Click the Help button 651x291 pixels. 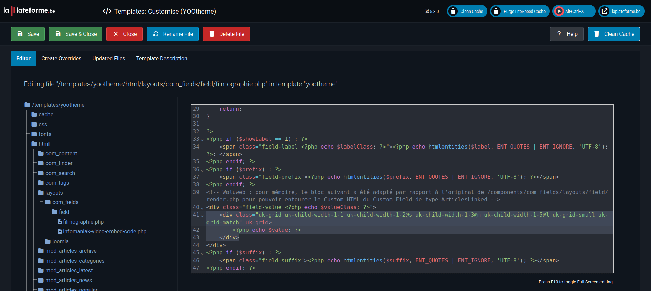click(567, 34)
